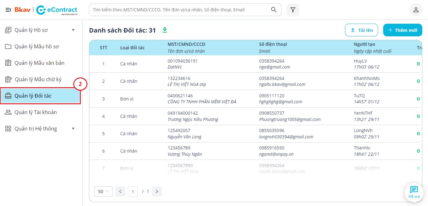This screenshot has width=428, height=206.
Task: Open the user account profile icon
Action: 416,10
